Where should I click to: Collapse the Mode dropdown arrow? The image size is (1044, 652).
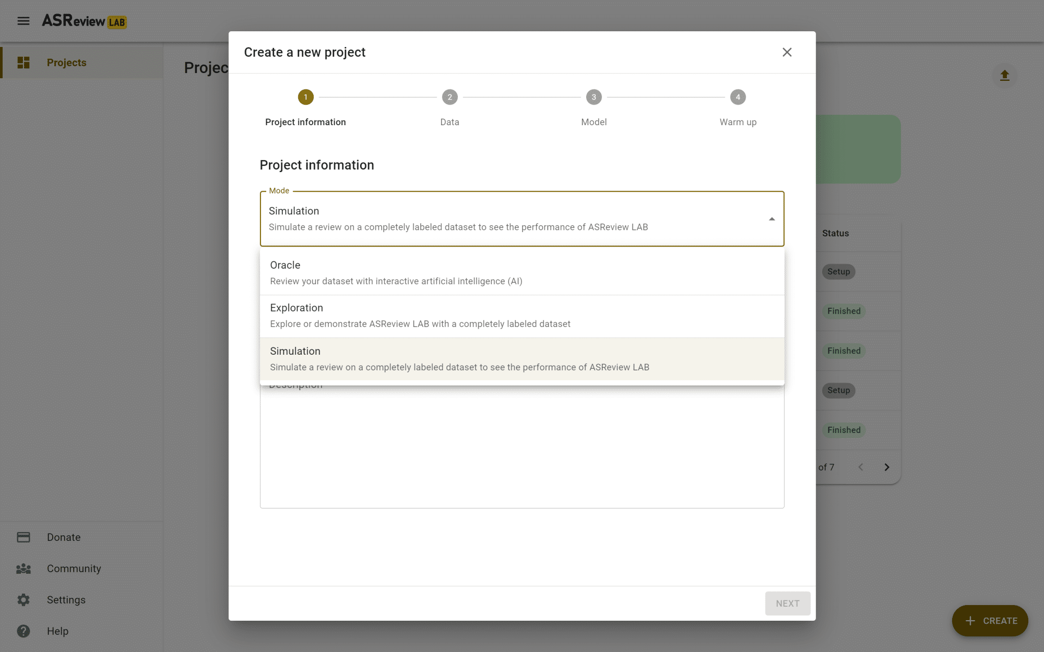point(772,219)
